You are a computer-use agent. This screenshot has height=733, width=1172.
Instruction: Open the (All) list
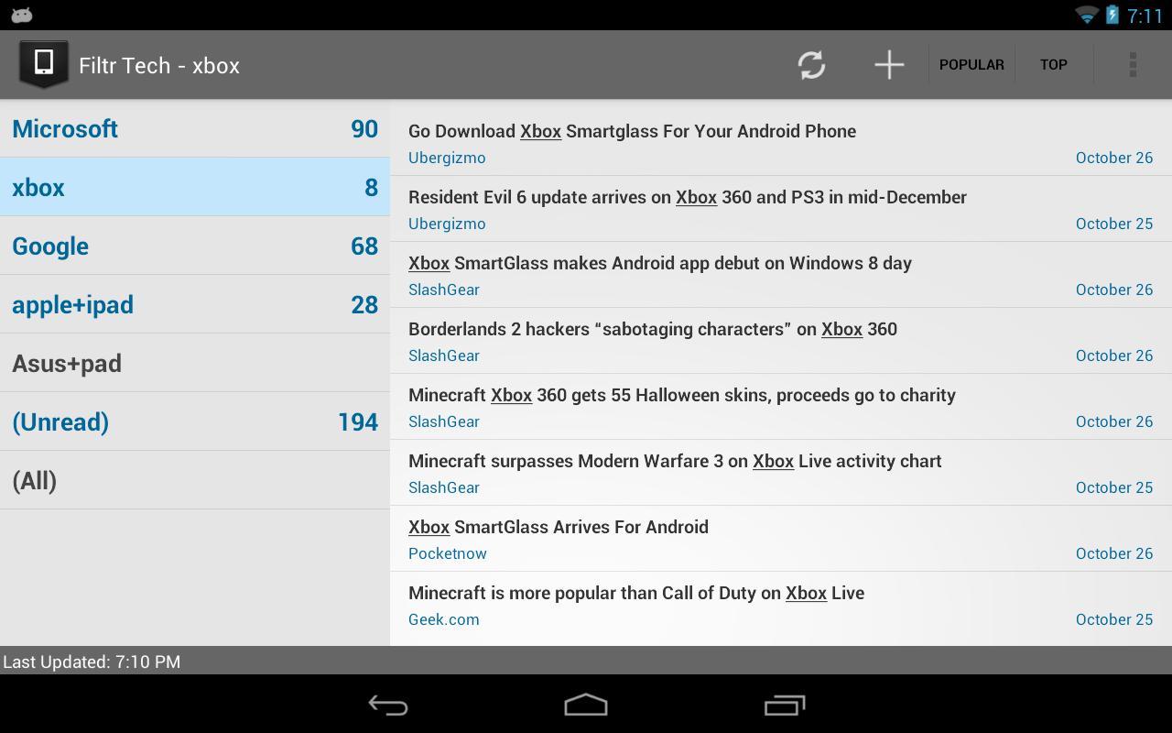(195, 480)
